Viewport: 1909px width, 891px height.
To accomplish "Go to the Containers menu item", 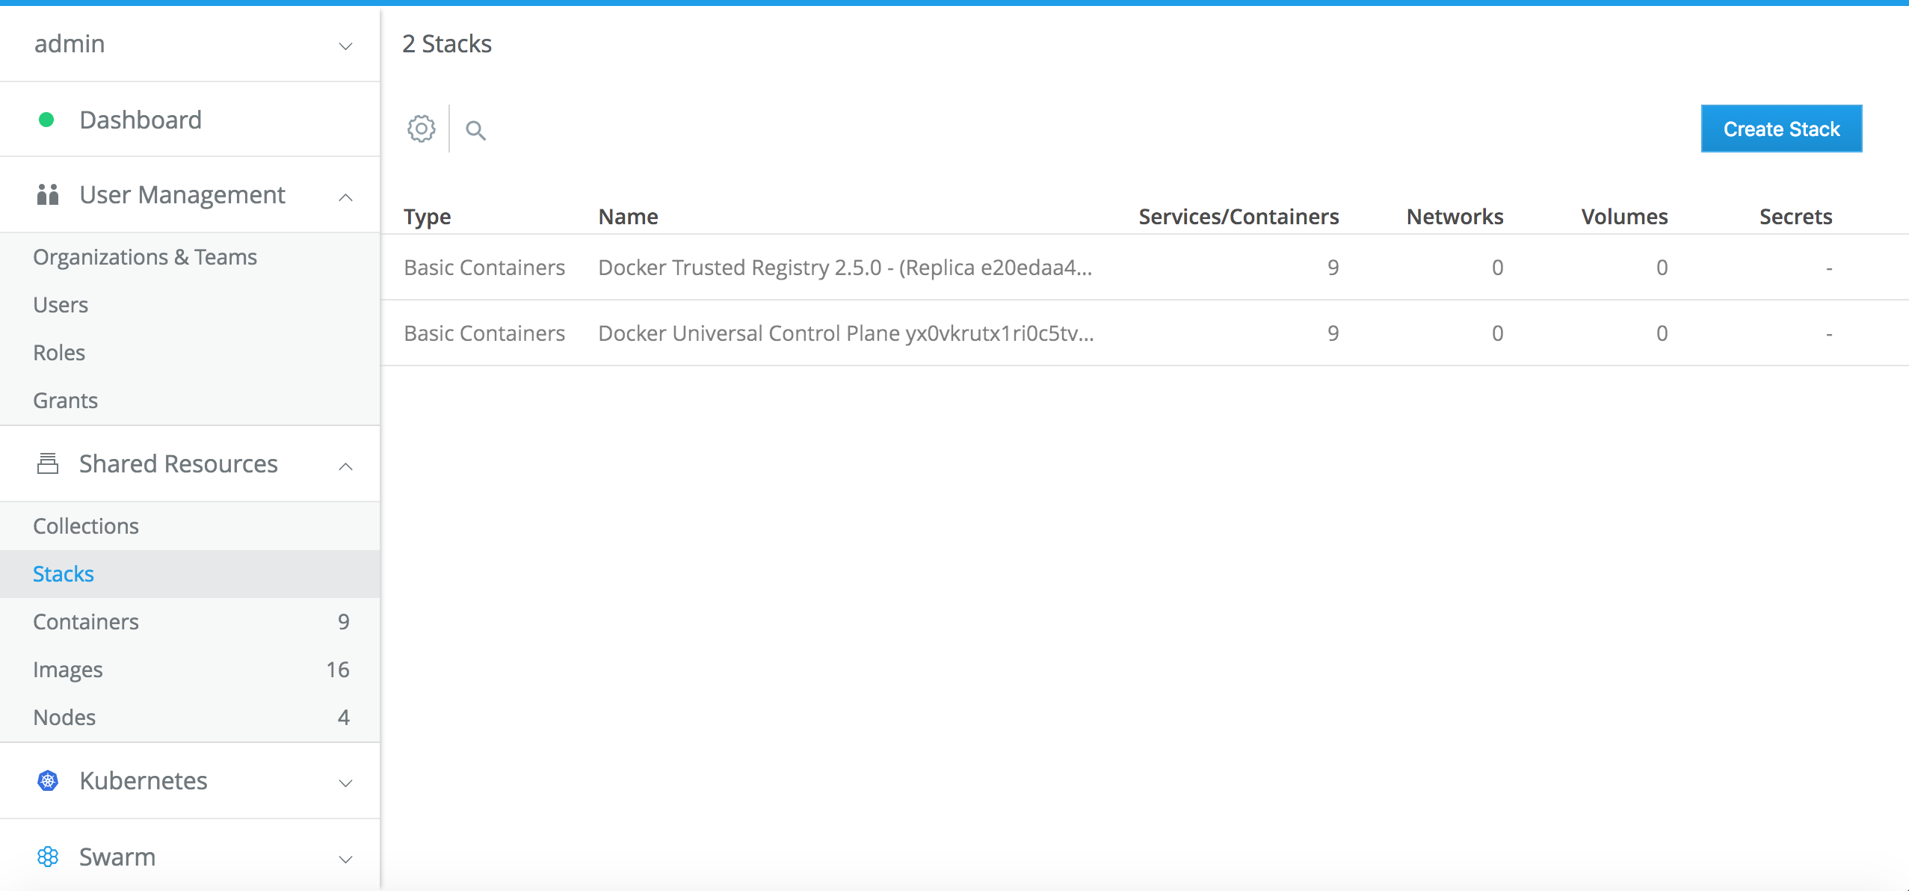I will click(x=86, y=622).
